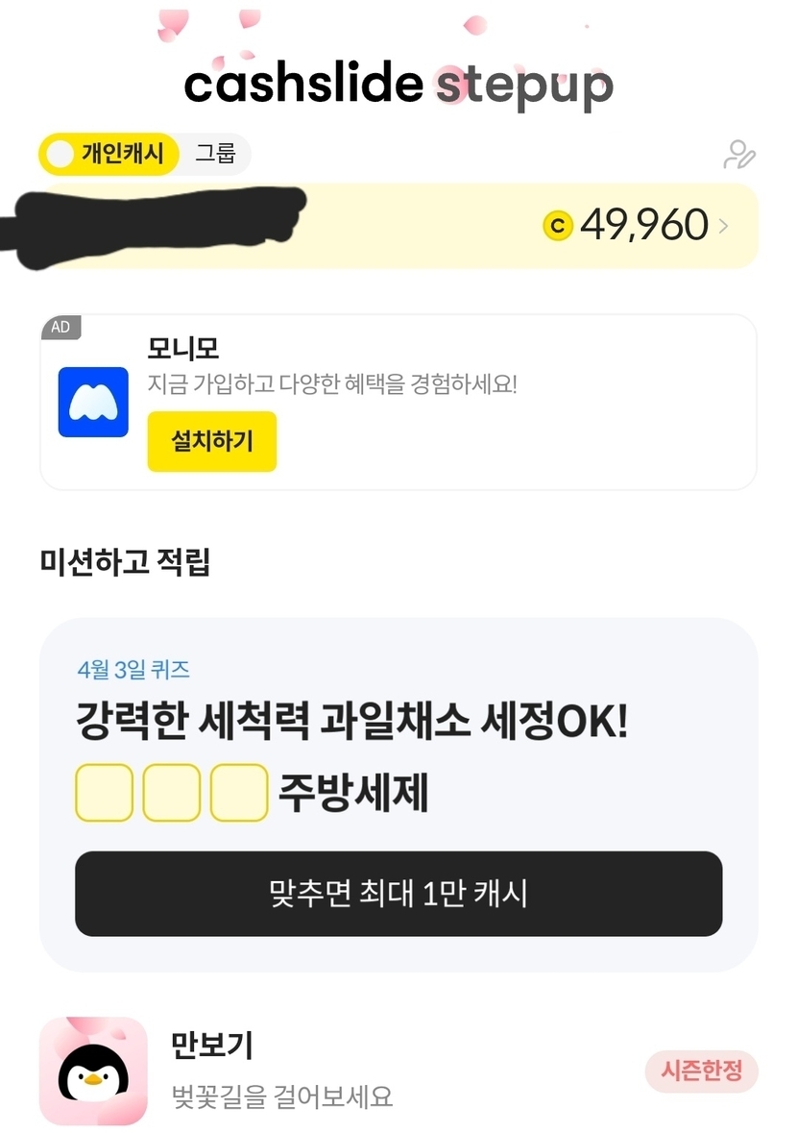Tap the second empty quiz answer box
797x1133 pixels.
pos(171,793)
